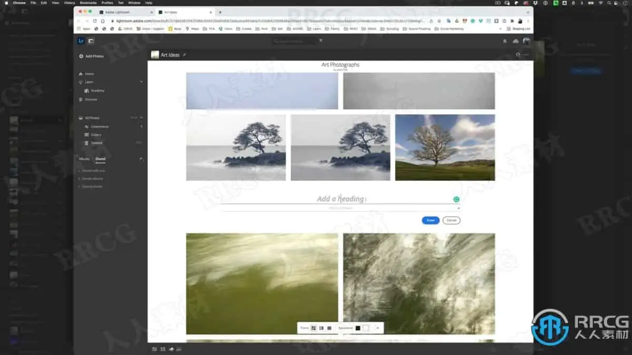Open the first island tree photo thumbnail
This screenshot has height=355, width=632.
pos(236,148)
